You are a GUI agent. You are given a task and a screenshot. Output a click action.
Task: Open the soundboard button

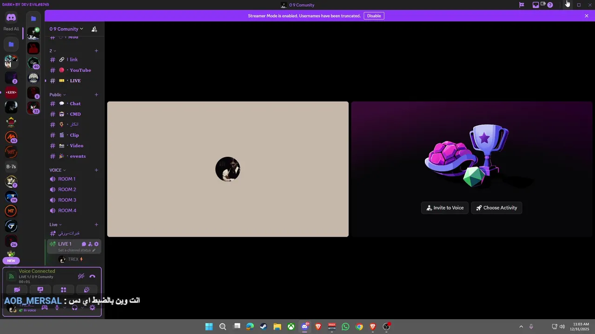point(87,289)
